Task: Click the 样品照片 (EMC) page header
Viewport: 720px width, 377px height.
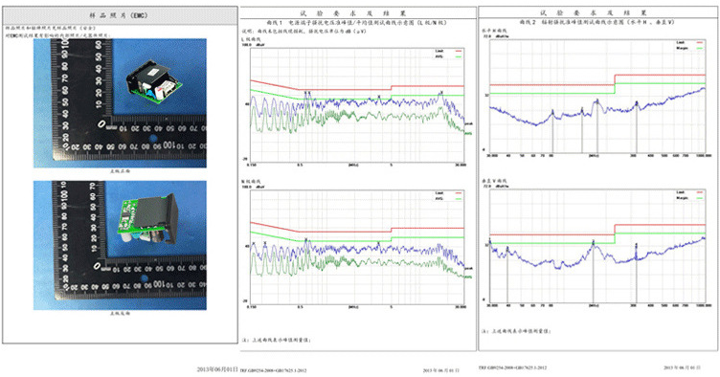Action: [120, 15]
